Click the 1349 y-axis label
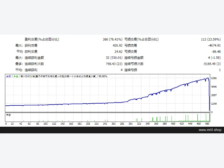Screen dimensions: 224x168 coord(214,104)
